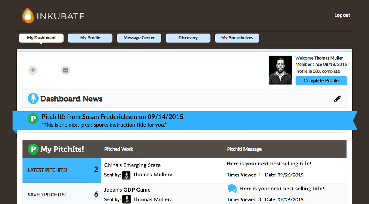Click the My PitchIts! heading
Image resolution: width=369 pixels, height=204 pixels.
(x=62, y=149)
